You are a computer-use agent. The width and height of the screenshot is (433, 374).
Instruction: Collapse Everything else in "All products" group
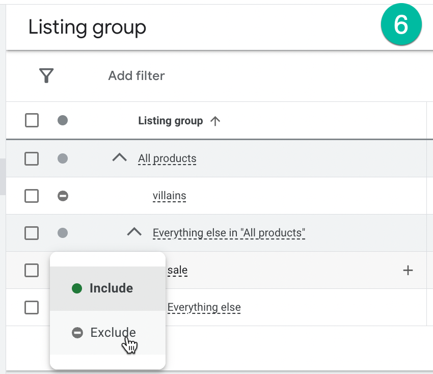coord(134,232)
